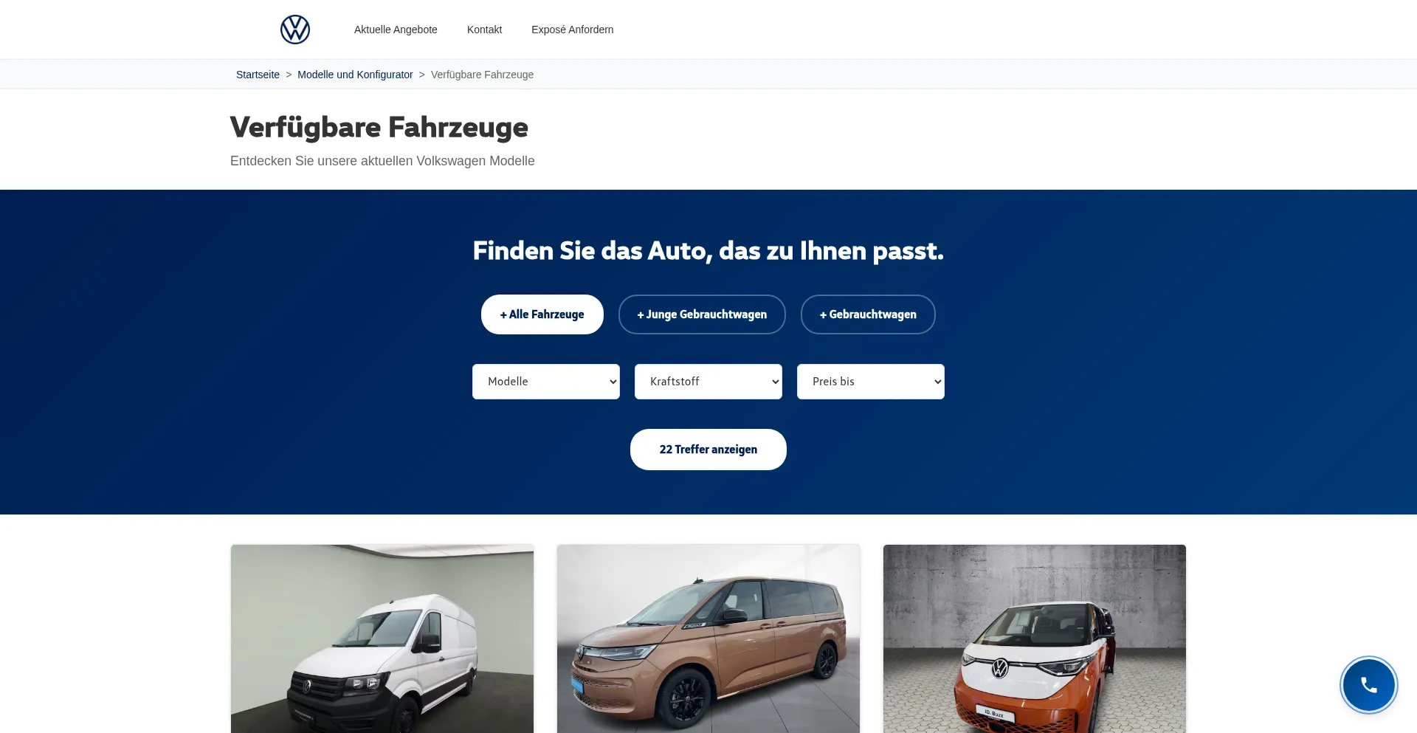This screenshot has height=733, width=1417.
Task: Open the white Crafter van thumbnail
Action: coord(382,639)
